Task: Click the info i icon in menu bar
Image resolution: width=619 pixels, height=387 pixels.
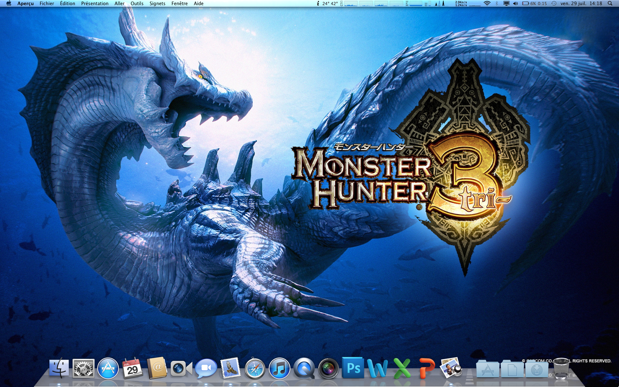Action: [318, 4]
